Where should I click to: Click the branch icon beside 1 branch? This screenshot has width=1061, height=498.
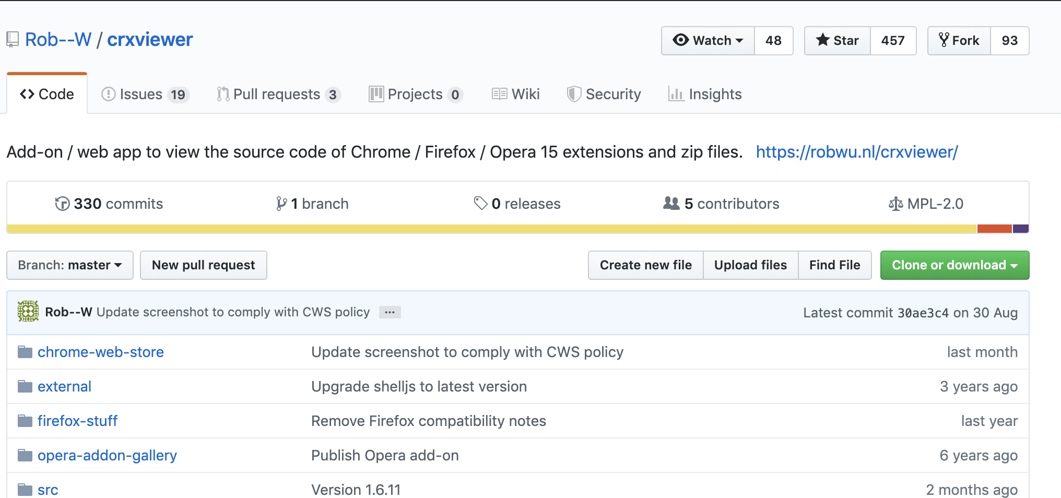pos(281,204)
